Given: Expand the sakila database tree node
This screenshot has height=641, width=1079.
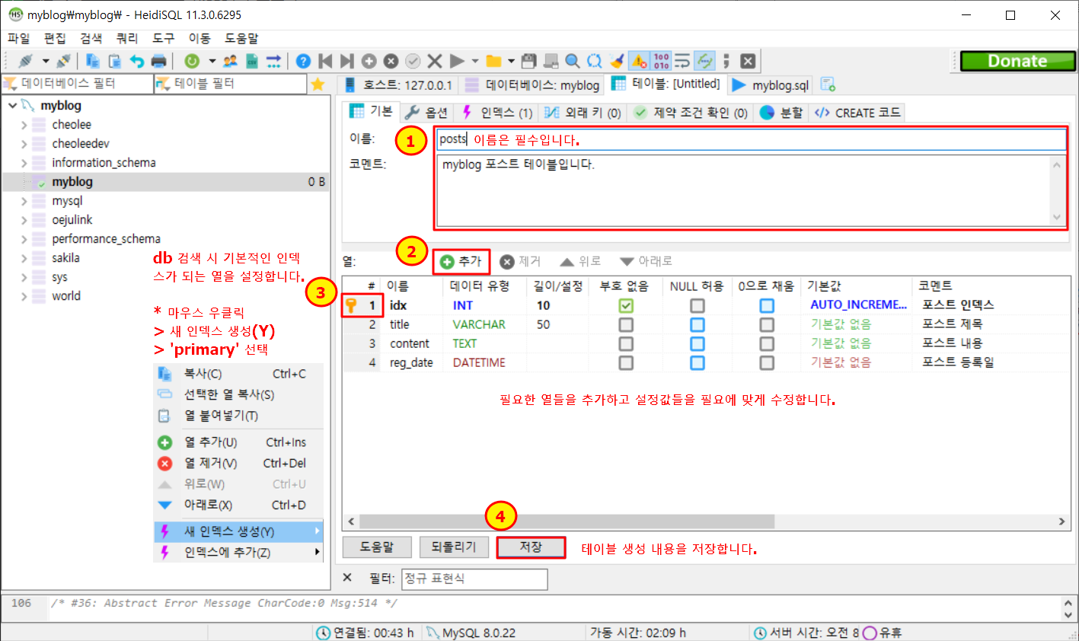Looking at the screenshot, I should [24, 258].
